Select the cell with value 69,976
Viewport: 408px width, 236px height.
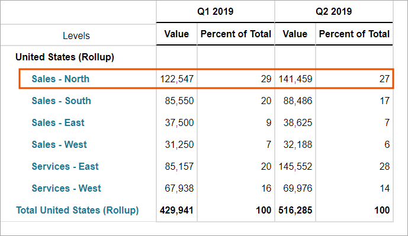pyautogui.click(x=298, y=188)
